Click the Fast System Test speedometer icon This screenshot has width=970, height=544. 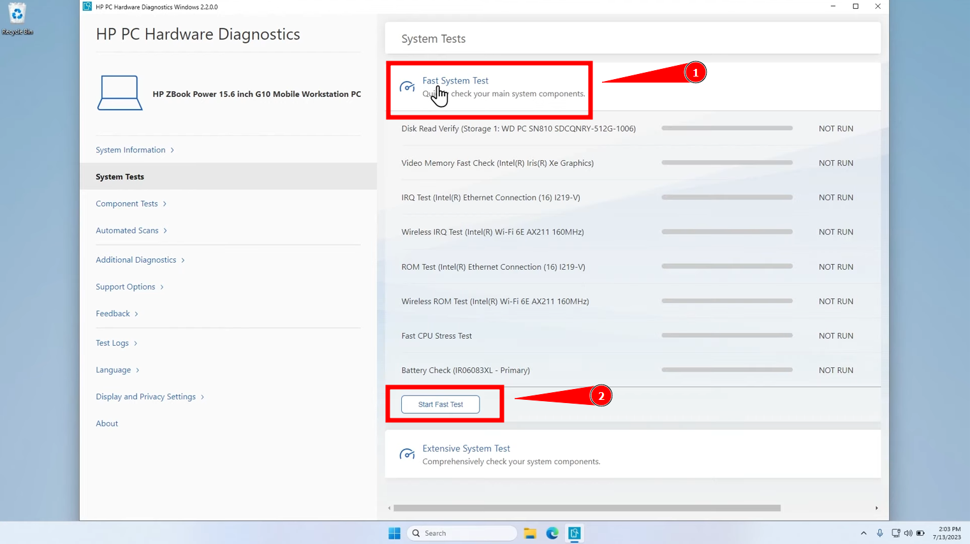pyautogui.click(x=407, y=87)
